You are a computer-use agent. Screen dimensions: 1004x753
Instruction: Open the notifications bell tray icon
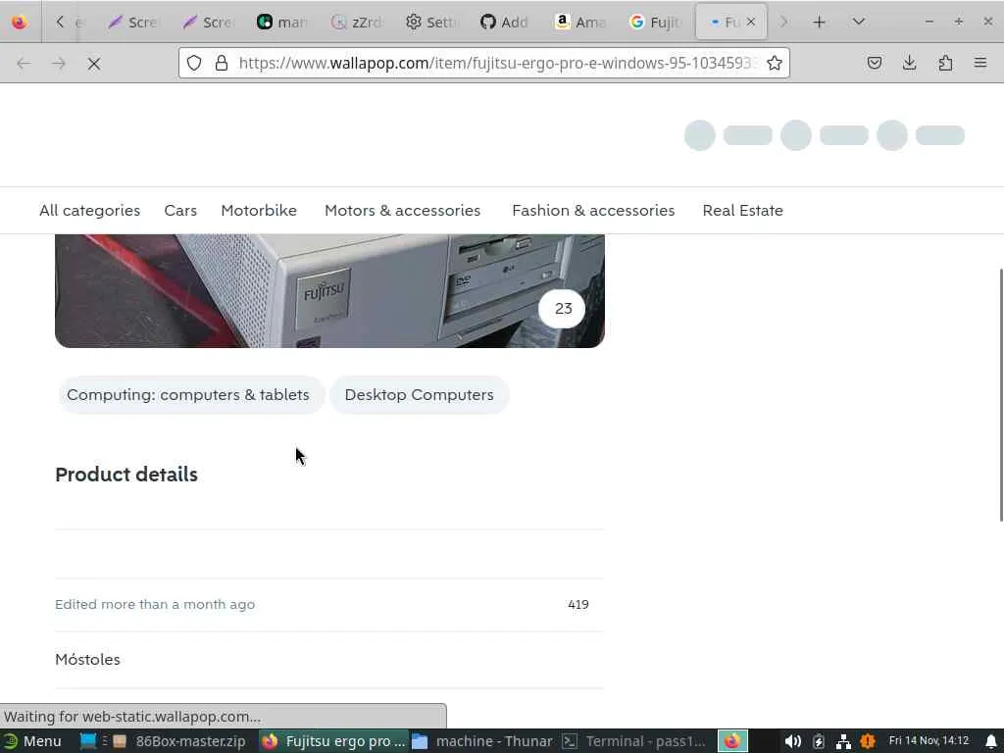coord(991,741)
